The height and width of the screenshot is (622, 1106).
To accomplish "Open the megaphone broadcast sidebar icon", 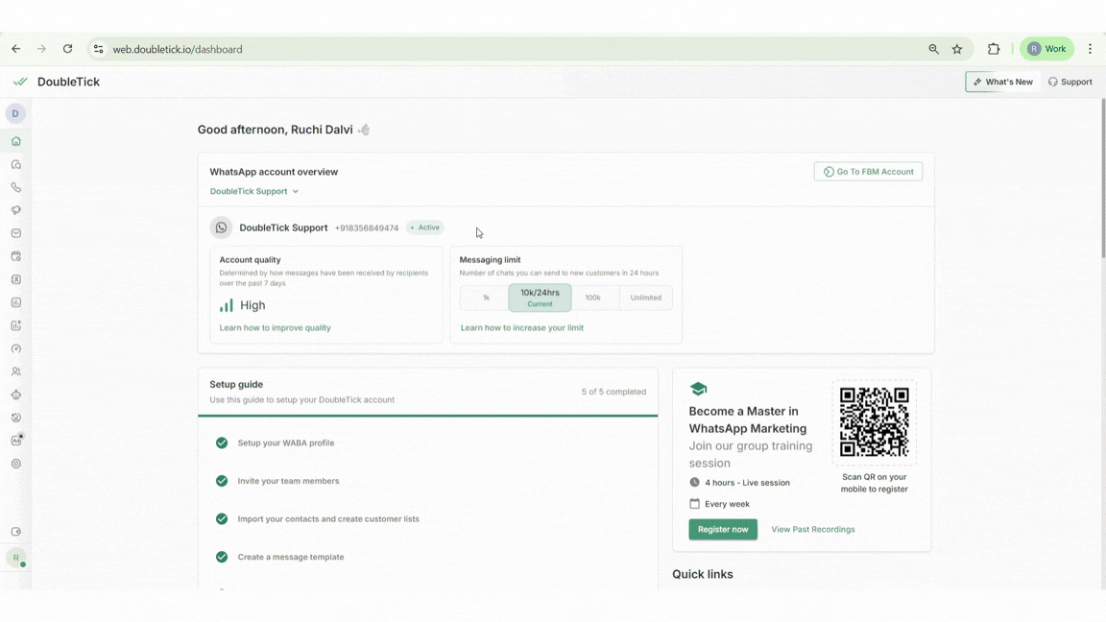I will [x=16, y=210].
